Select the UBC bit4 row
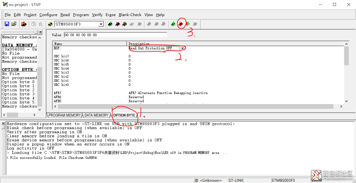This screenshot has height=183, width=356. 61,68
